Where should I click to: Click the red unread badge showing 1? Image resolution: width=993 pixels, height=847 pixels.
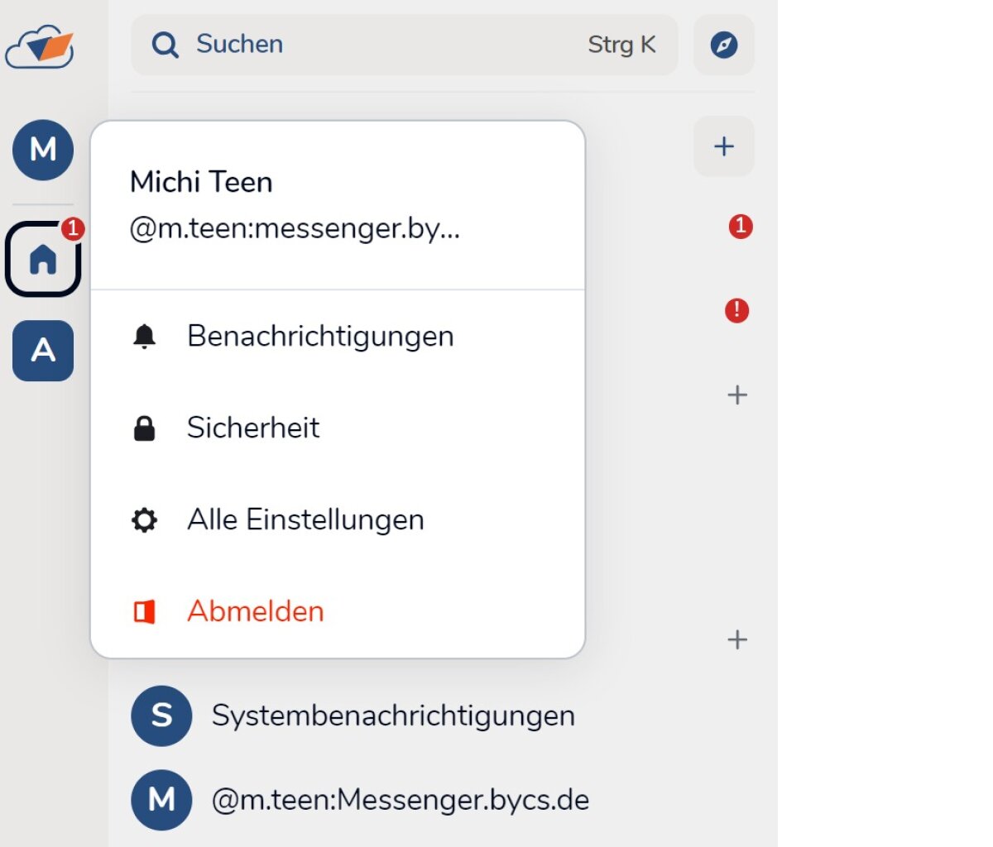740,226
